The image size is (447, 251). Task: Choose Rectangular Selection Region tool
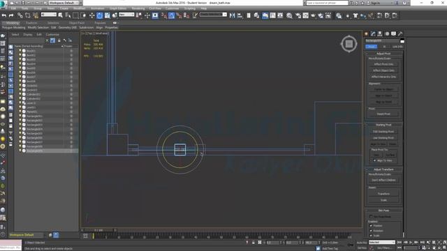point(75,15)
